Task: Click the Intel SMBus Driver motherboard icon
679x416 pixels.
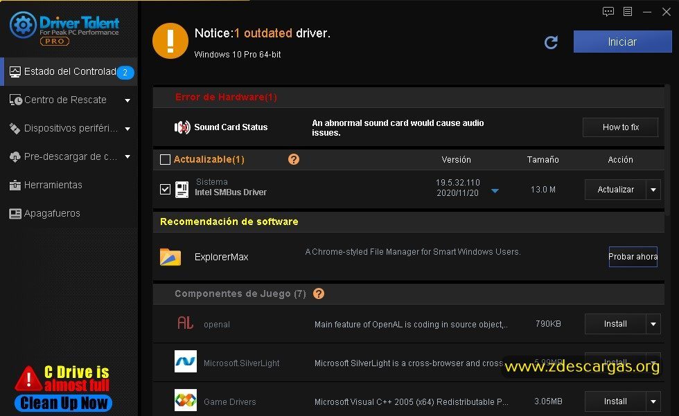Action: coord(182,190)
